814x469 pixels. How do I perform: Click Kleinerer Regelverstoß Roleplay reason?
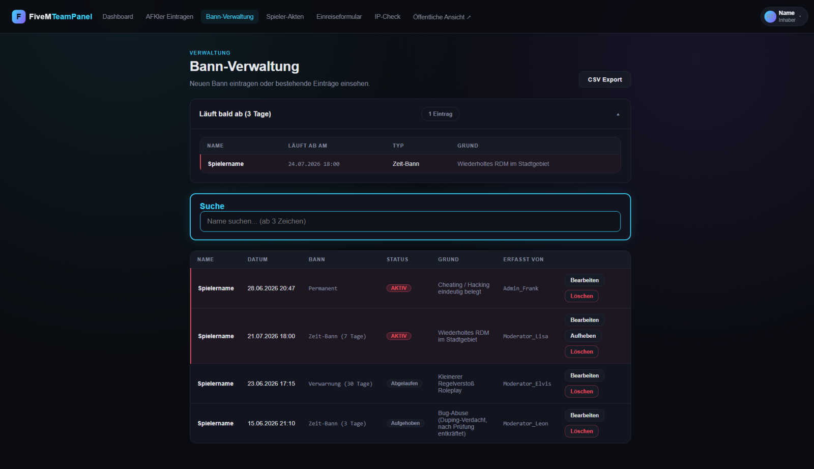click(456, 384)
